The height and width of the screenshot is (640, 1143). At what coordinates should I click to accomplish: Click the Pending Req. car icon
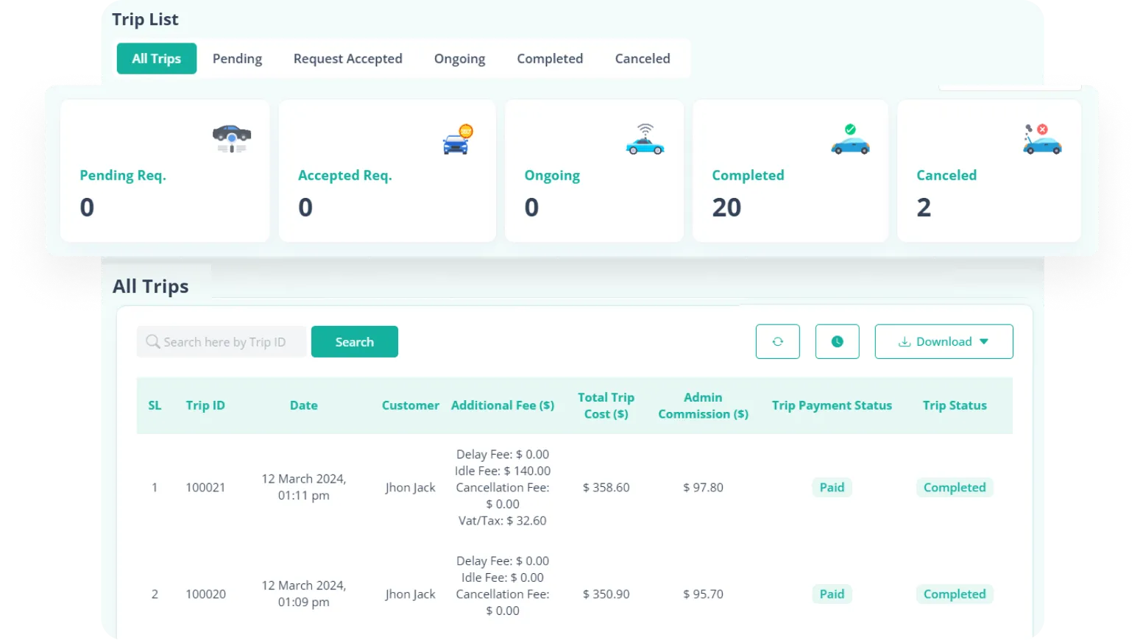pos(232,138)
